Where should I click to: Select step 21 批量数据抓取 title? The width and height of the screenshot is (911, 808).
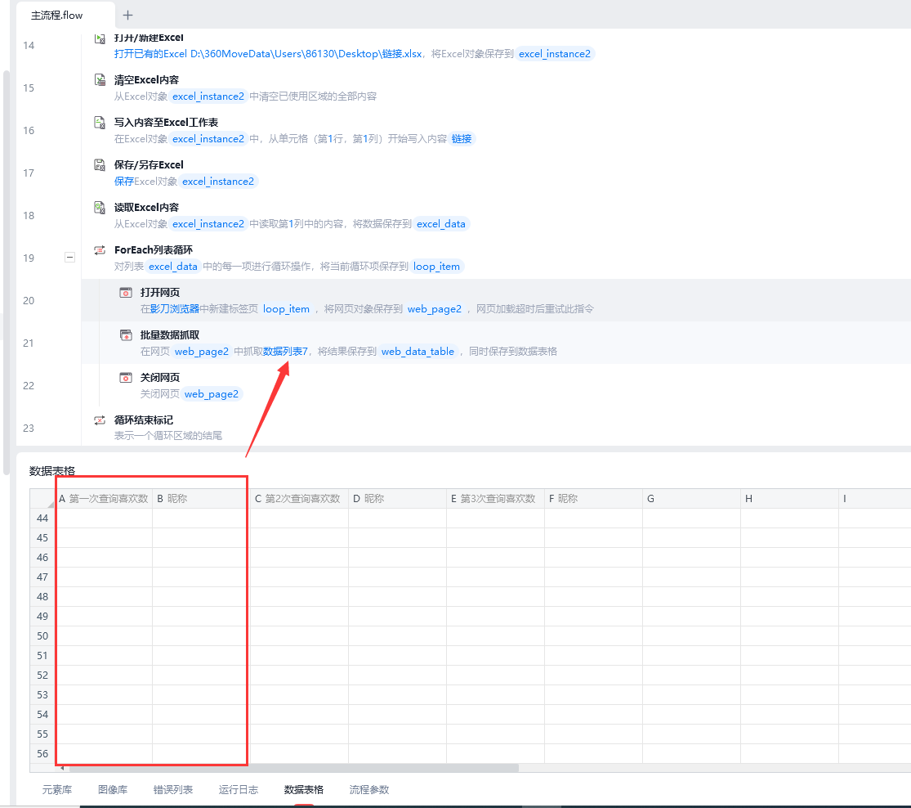170,335
